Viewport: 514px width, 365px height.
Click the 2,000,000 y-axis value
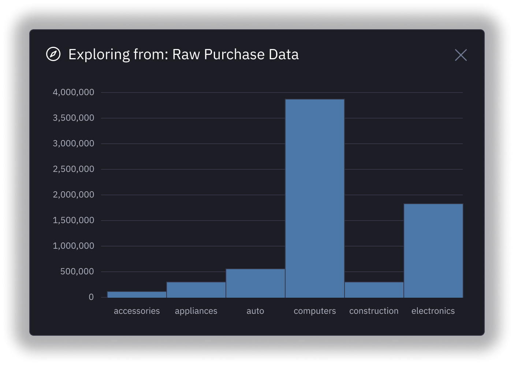pyautogui.click(x=74, y=195)
